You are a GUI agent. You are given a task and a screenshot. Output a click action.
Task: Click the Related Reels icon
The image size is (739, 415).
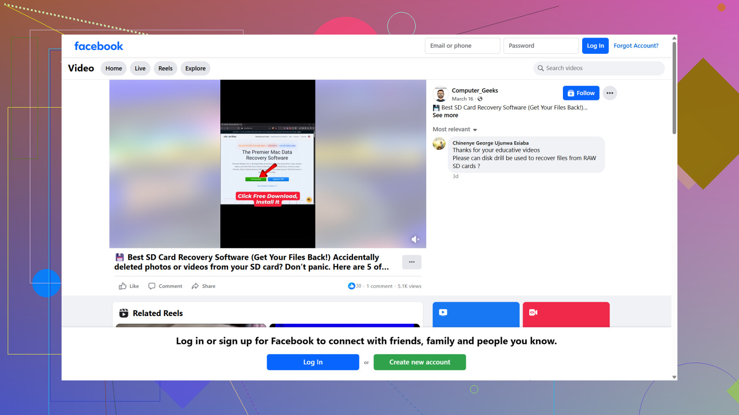pos(124,313)
